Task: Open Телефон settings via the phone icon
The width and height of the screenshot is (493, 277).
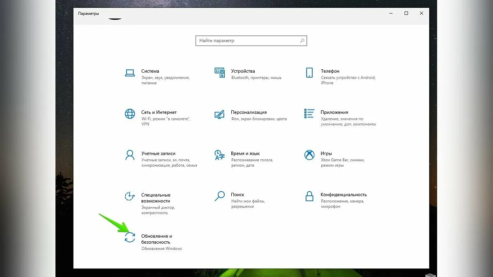Action: pos(309,73)
